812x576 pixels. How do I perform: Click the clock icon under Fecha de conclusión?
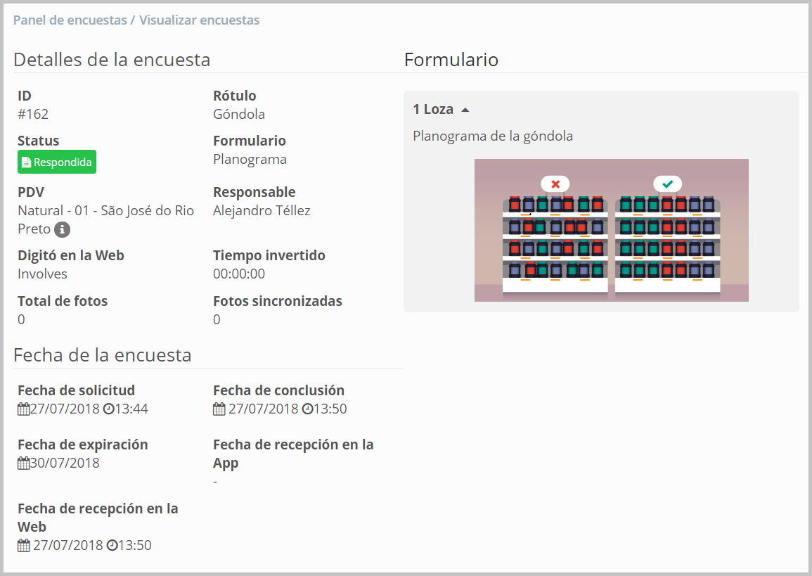pyautogui.click(x=307, y=409)
